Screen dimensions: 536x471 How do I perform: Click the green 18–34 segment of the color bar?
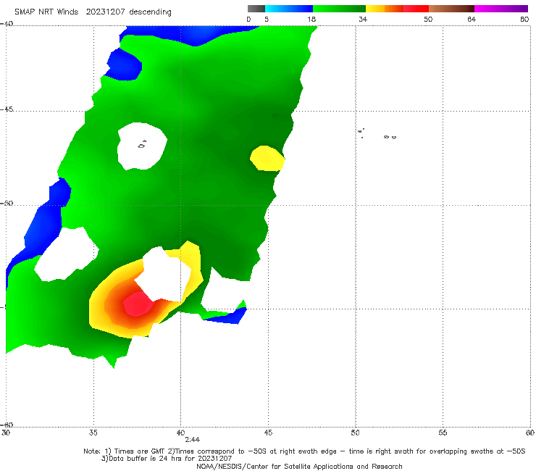click(x=339, y=9)
